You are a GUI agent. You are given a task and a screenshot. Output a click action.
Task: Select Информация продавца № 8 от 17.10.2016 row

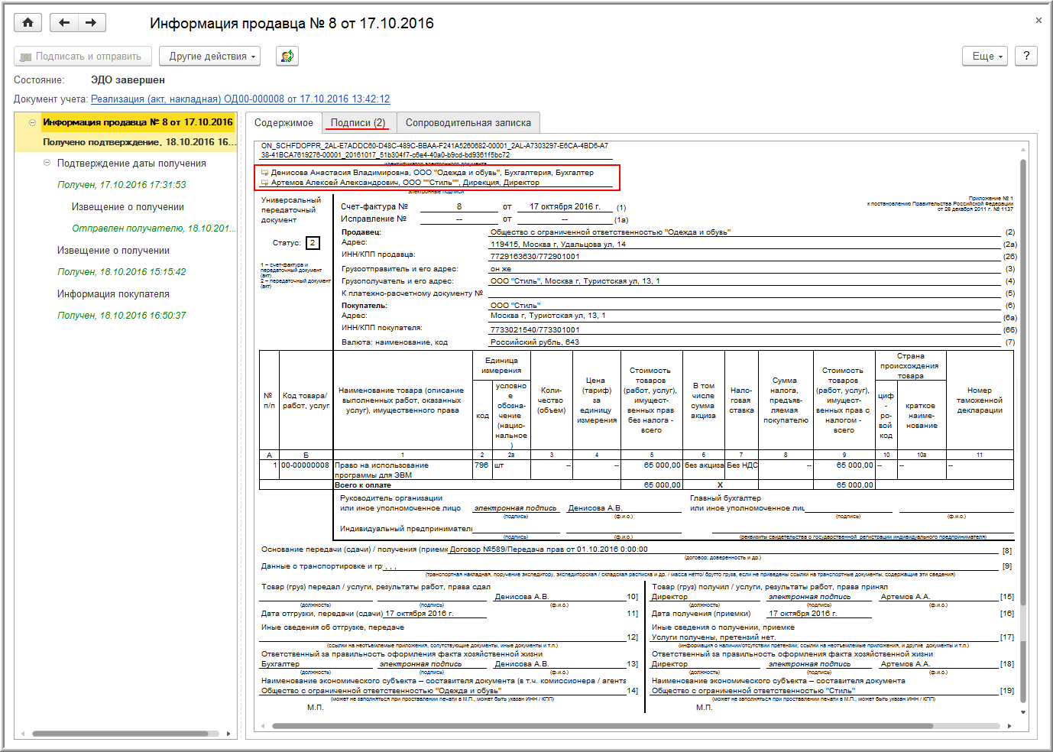(138, 122)
